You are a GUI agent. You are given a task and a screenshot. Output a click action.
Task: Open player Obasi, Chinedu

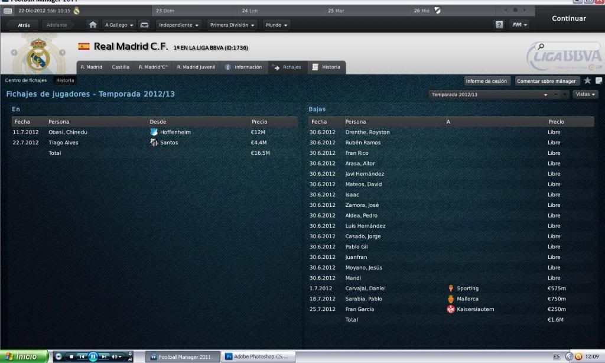68,132
